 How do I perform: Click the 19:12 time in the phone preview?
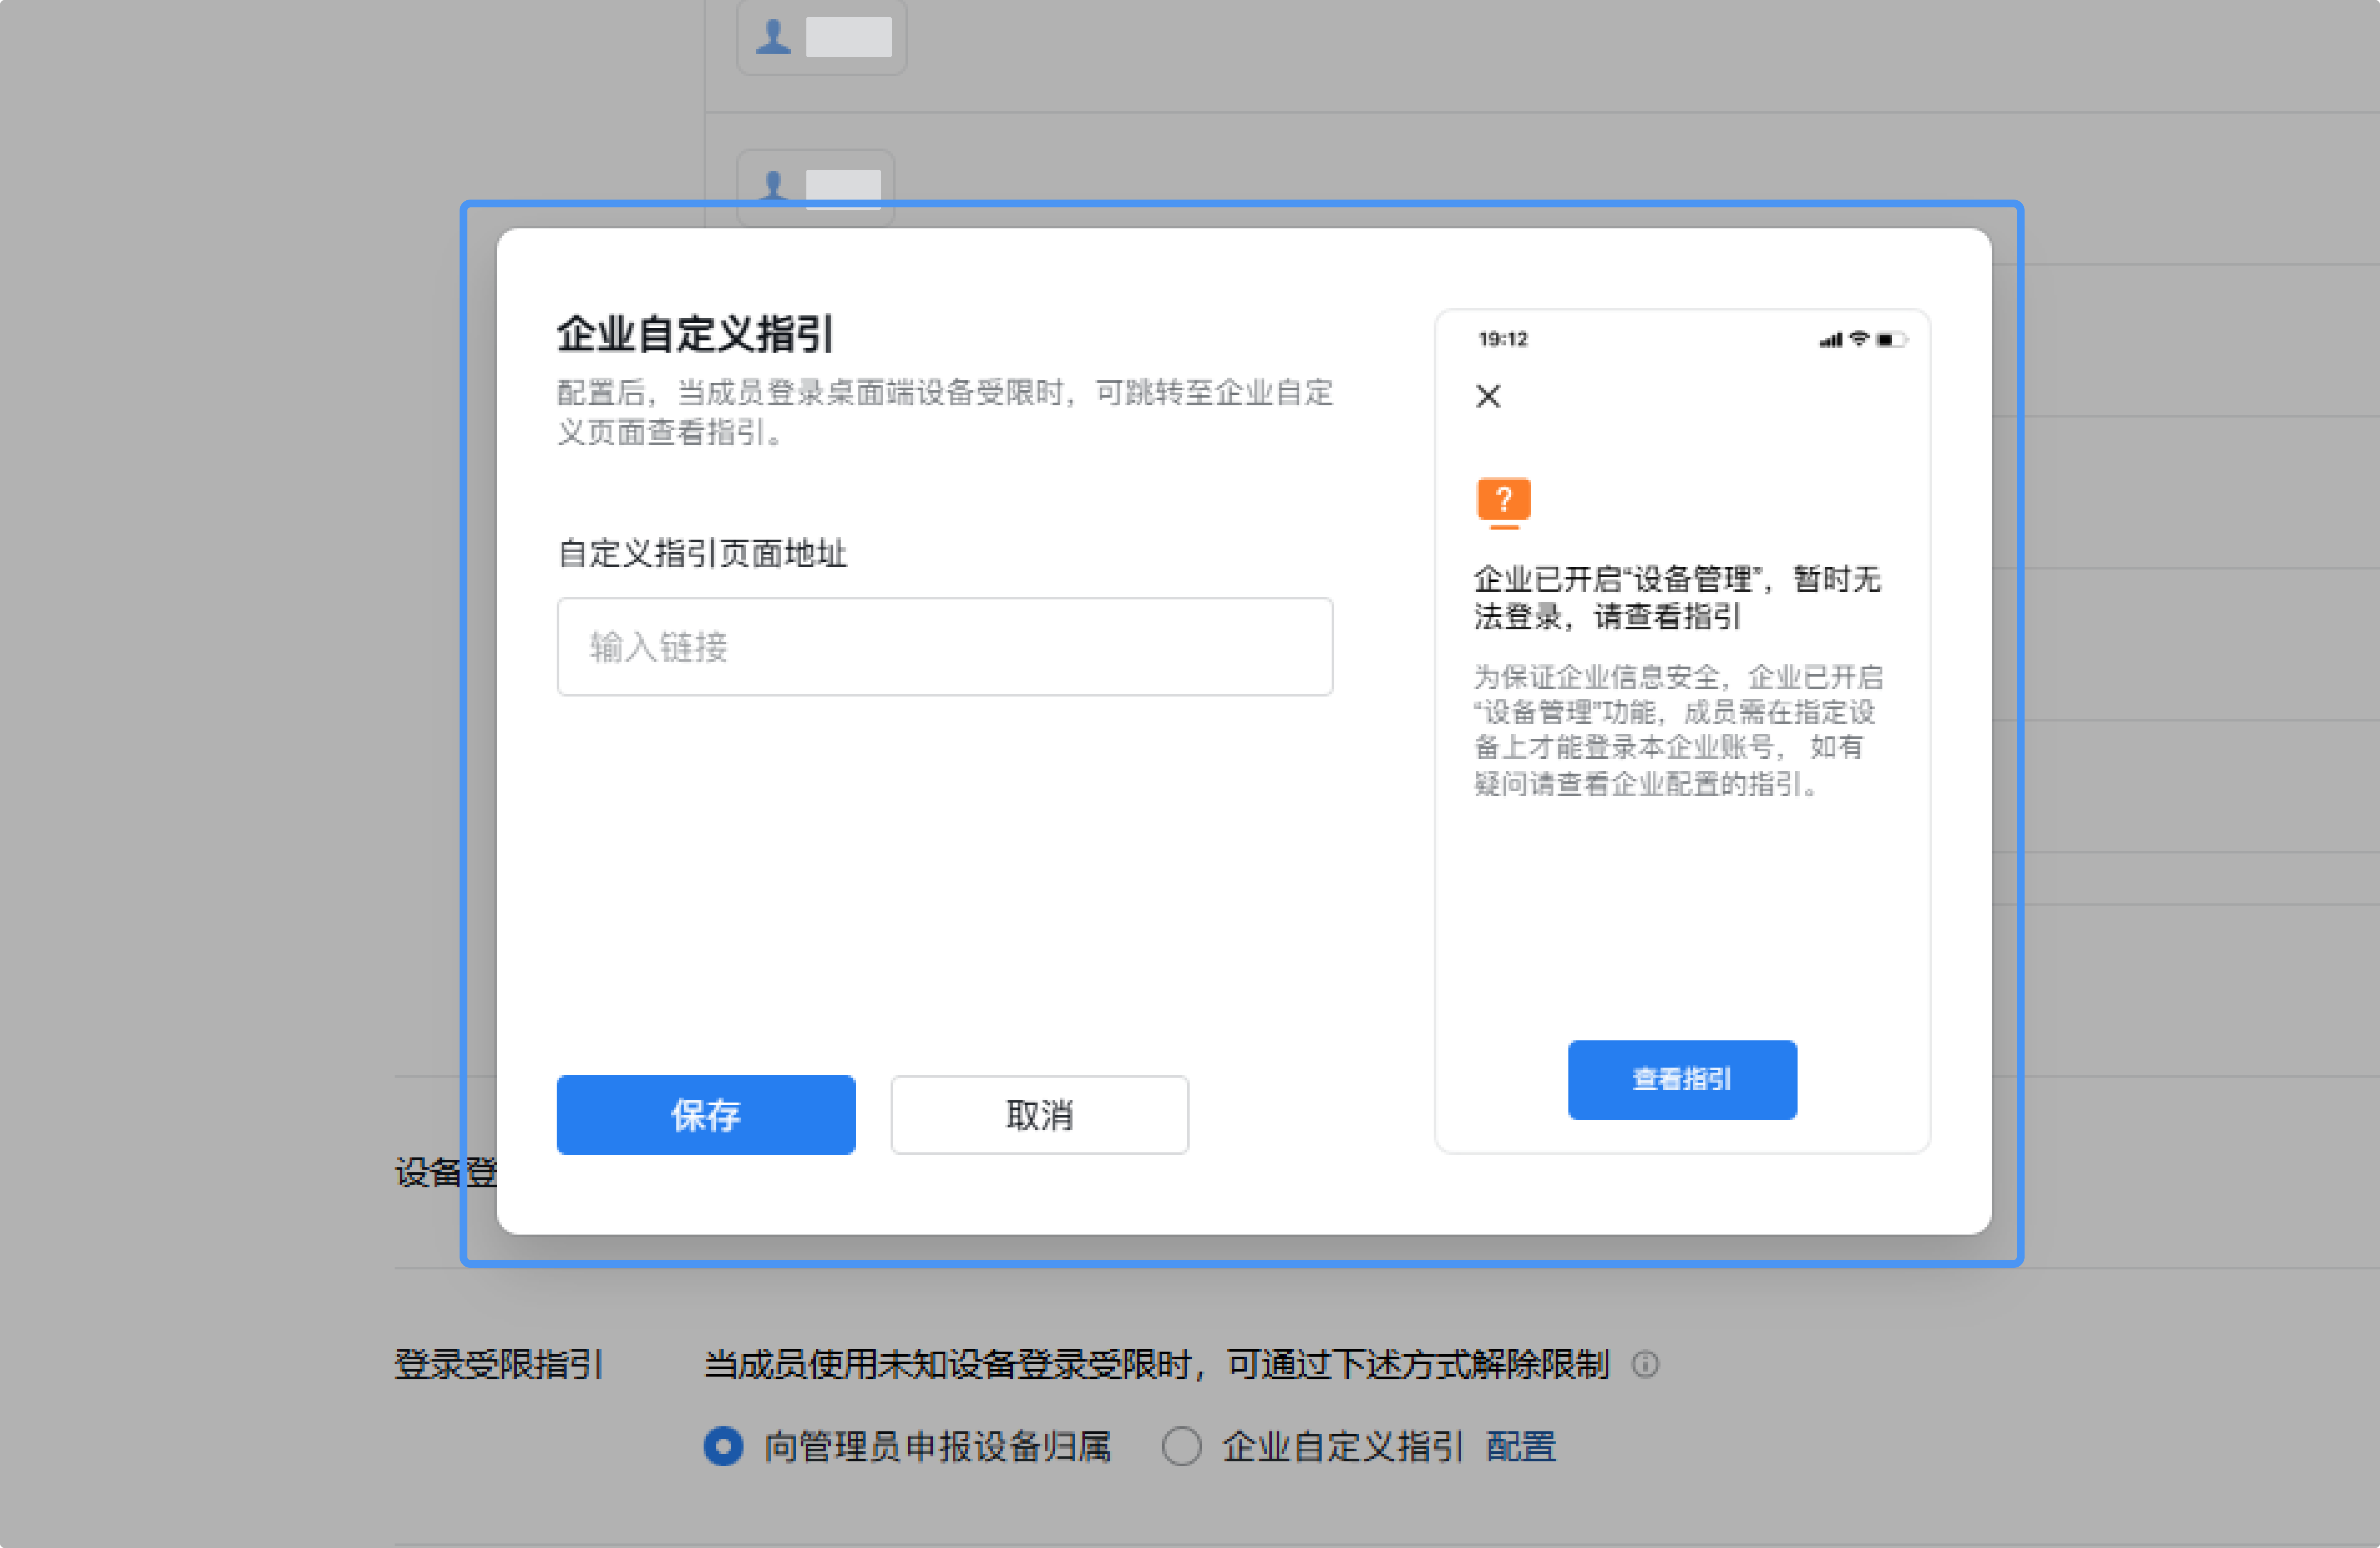click(1503, 339)
